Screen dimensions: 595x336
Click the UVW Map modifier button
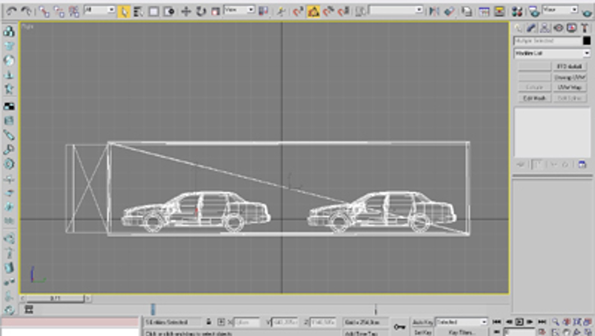(569, 87)
